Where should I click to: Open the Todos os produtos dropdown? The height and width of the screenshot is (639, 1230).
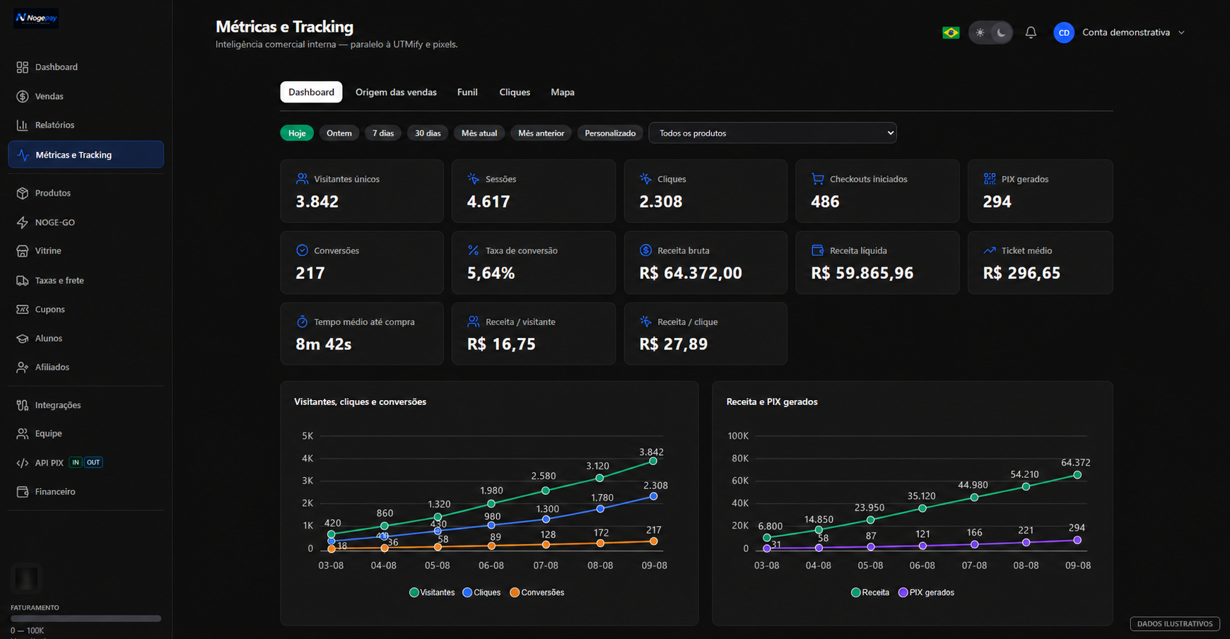pos(773,133)
